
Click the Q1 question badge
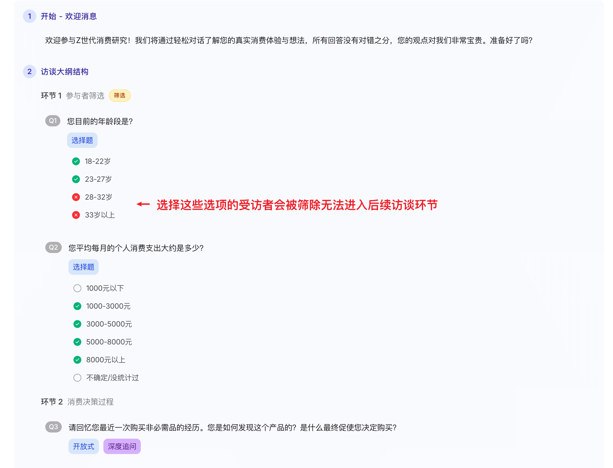(53, 121)
